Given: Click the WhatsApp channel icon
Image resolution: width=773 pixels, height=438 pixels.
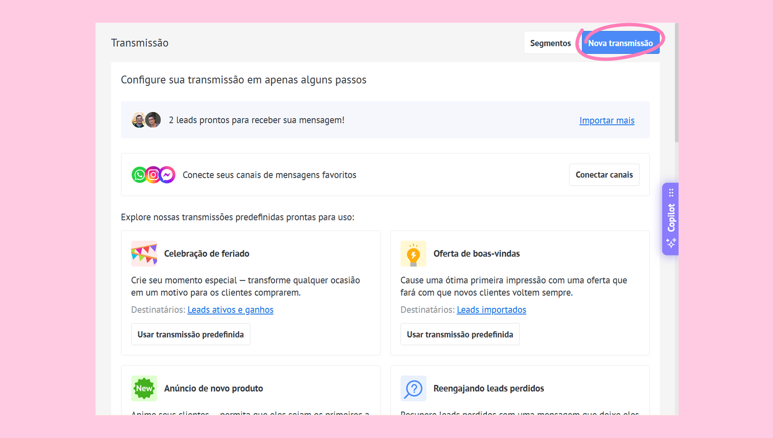Looking at the screenshot, I should click(139, 175).
